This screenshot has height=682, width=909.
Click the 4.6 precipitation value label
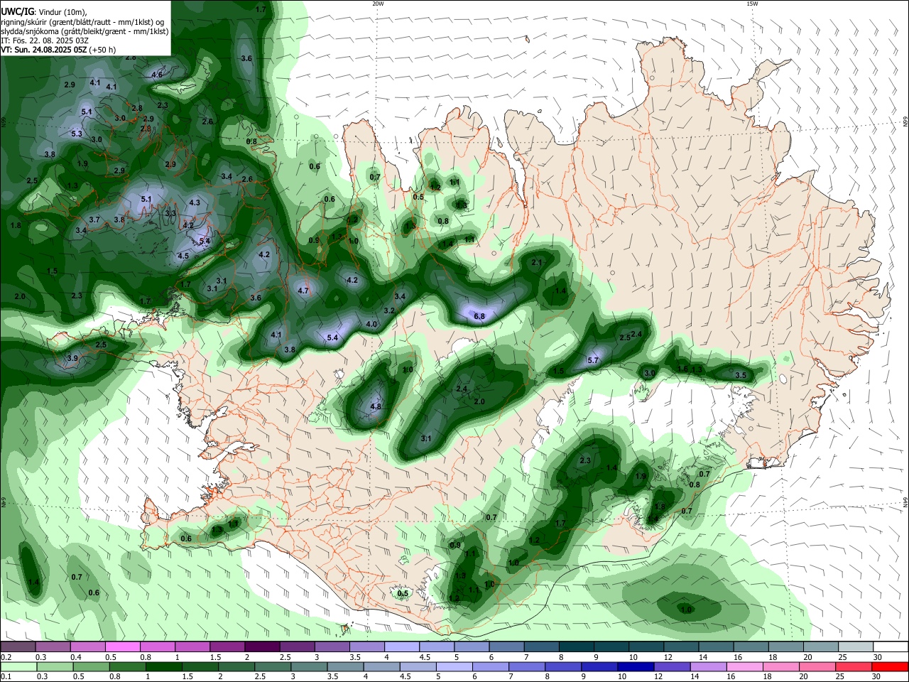tap(157, 75)
